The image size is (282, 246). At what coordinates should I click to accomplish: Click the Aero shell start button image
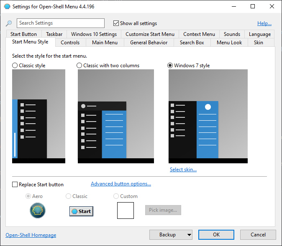(38, 210)
